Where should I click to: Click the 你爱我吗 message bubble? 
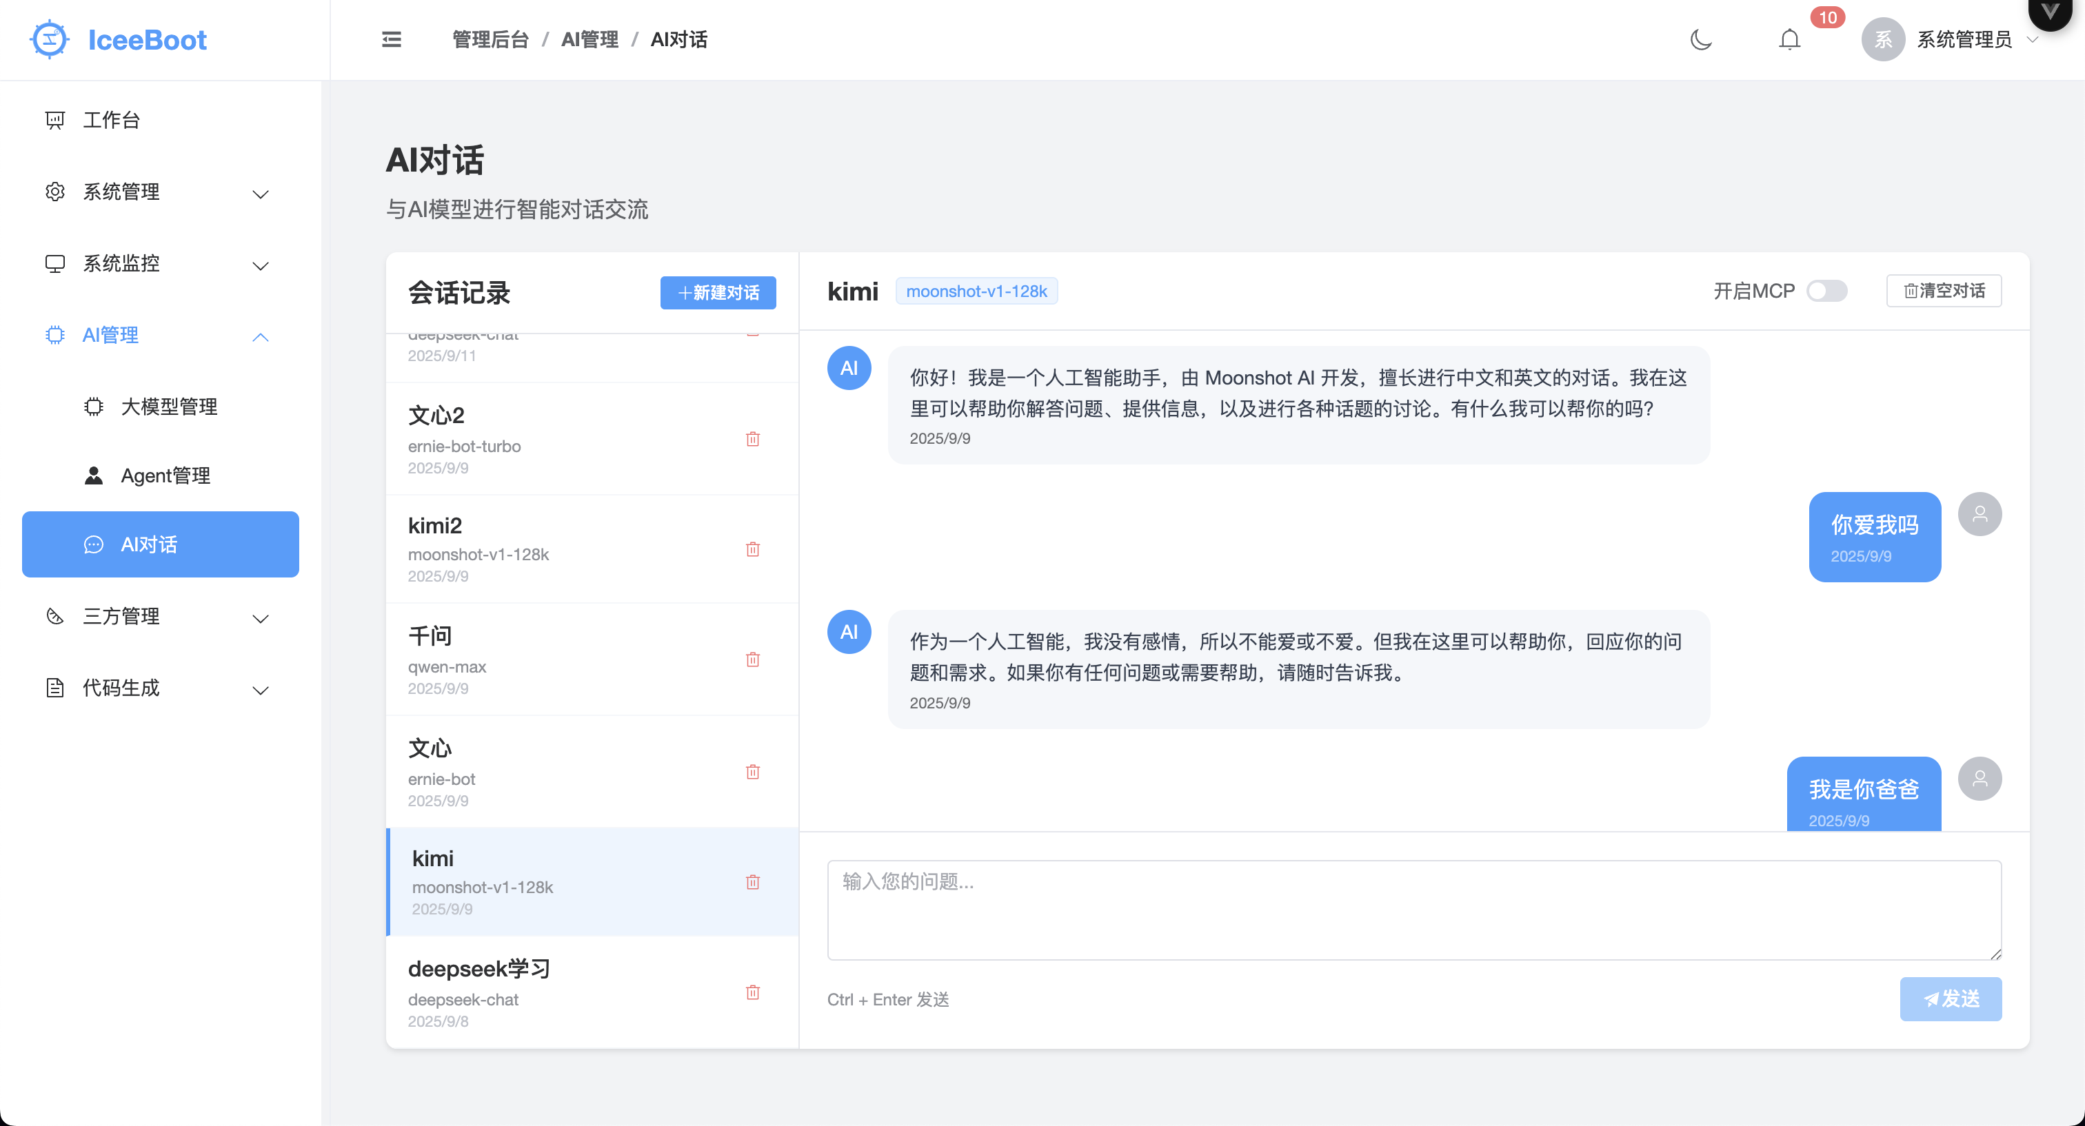pyautogui.click(x=1875, y=536)
